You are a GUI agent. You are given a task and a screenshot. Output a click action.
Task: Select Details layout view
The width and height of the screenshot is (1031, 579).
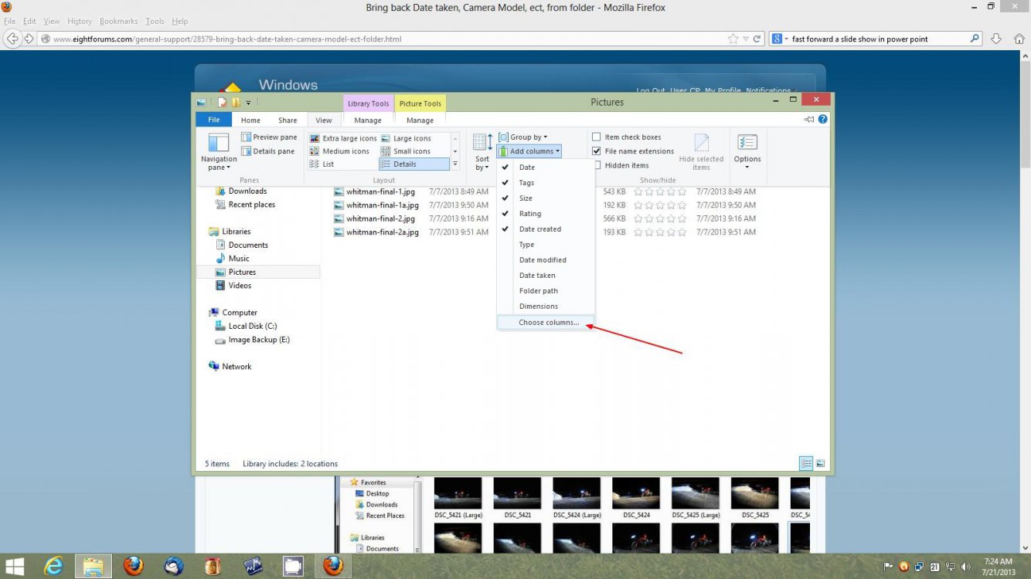tap(414, 164)
